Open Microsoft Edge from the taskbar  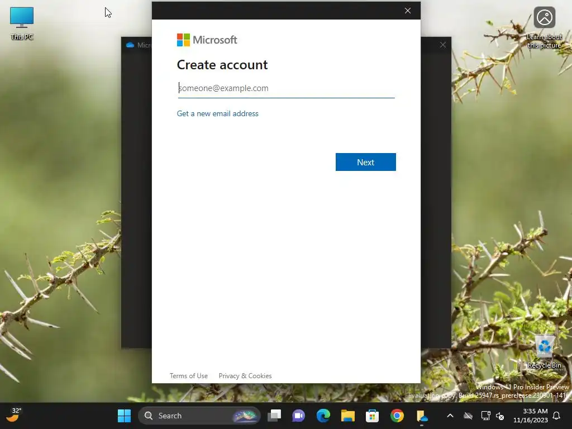(323, 416)
